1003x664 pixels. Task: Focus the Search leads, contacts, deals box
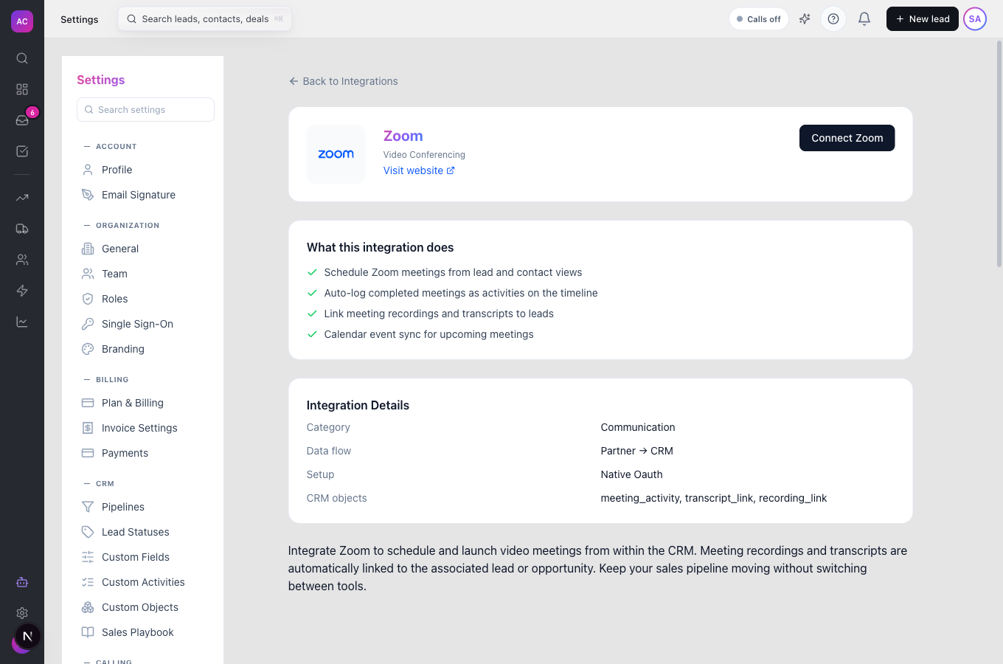point(205,19)
